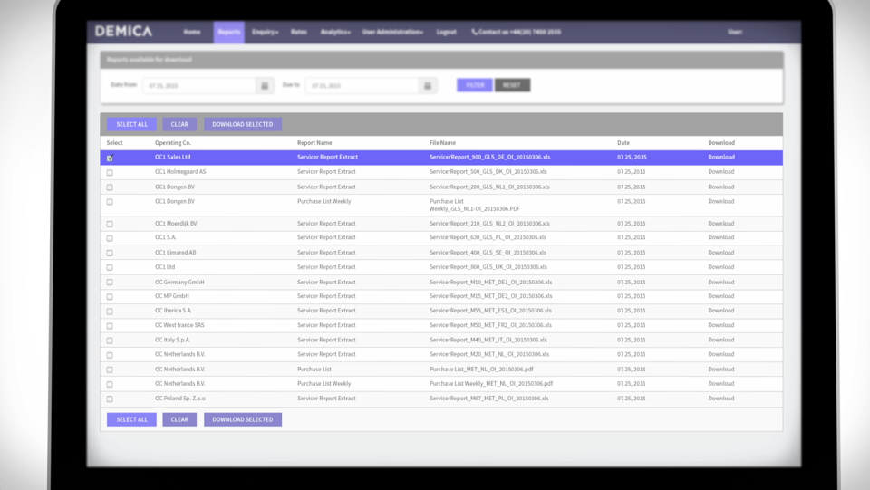Click file ServiceReport_M67_MET_PL_OI_20150306.xls
This screenshot has height=490, width=870.
click(488, 398)
